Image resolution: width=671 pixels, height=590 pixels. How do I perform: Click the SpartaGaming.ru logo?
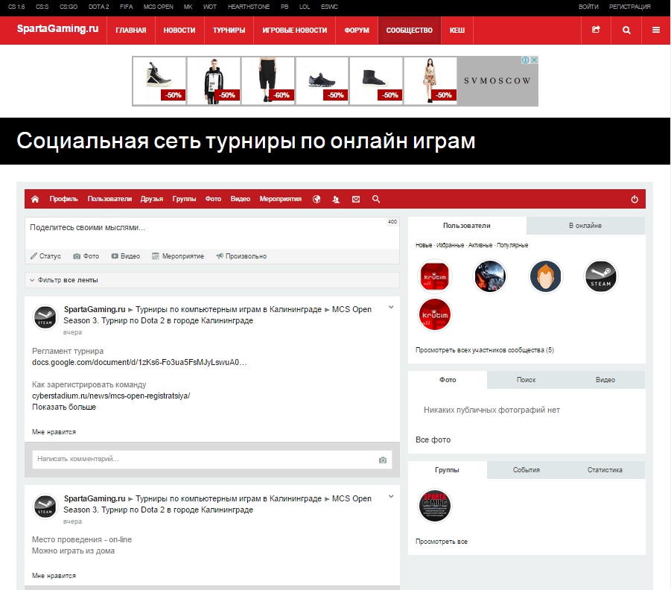[x=58, y=29]
